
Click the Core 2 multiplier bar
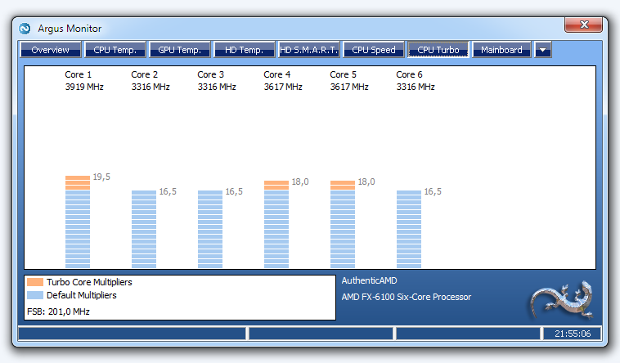pos(144,230)
